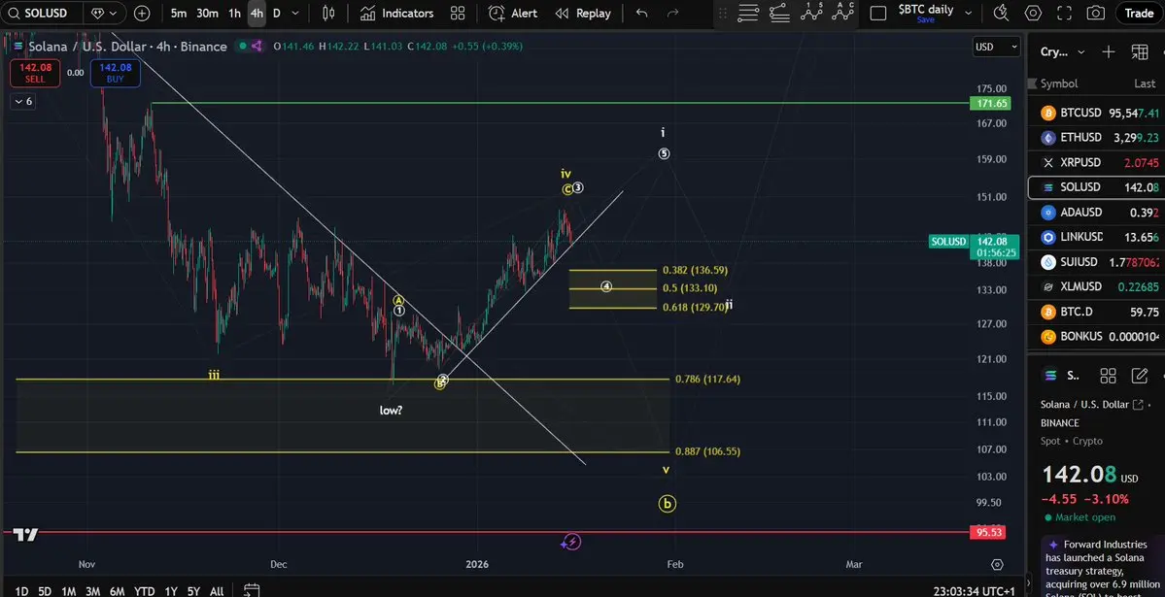Screen dimensions: 1165x597
Task: Select the 1D date range
Action: tap(22, 591)
